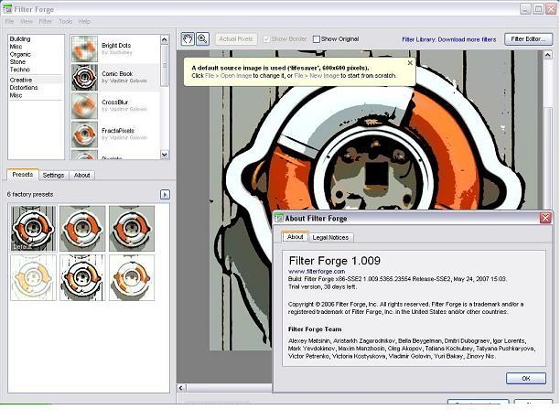The height and width of the screenshot is (420, 560).
Task: Select the CrossBlur filter thumbnail
Action: click(84, 106)
